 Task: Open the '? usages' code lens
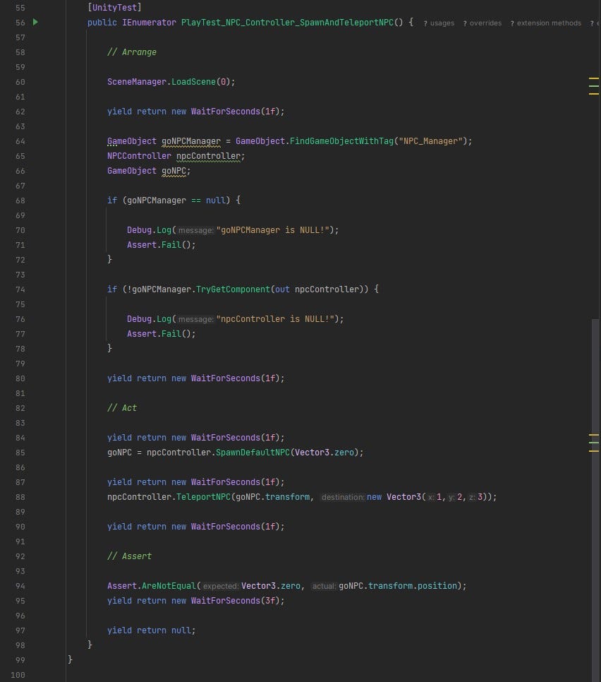tap(439, 23)
